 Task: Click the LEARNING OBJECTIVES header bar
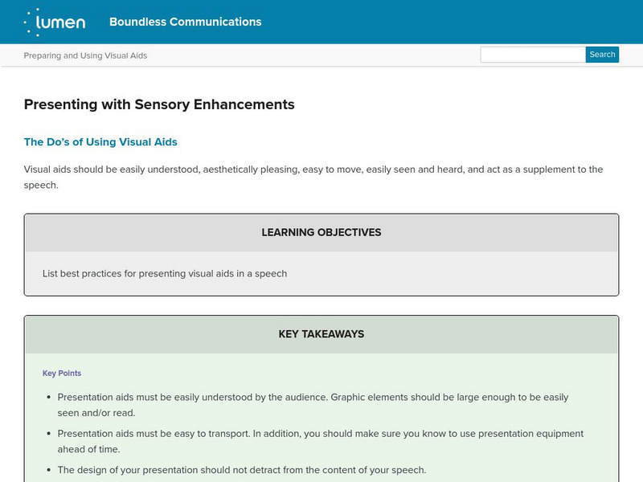(x=321, y=233)
